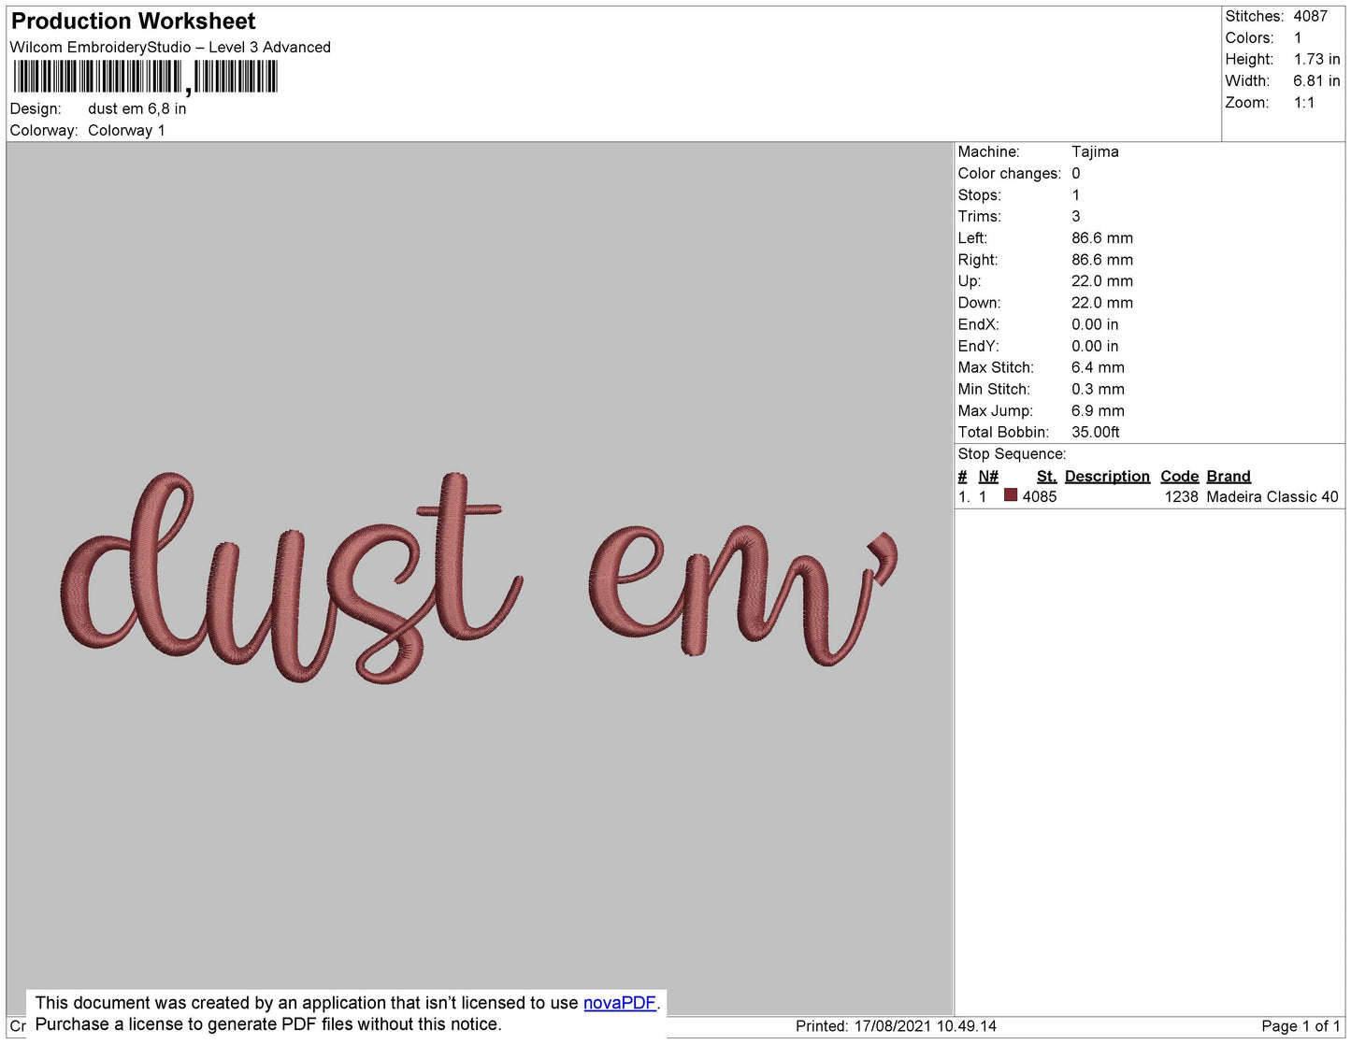1351x1044 pixels.
Task: Click the "St." column header
Action: 1046,477
